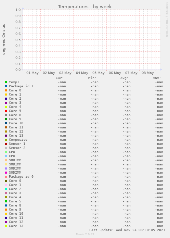The width and height of the screenshot is (170, 238).
Task: Click the blue Package id 1 legend swatch
Action: (6, 86)
